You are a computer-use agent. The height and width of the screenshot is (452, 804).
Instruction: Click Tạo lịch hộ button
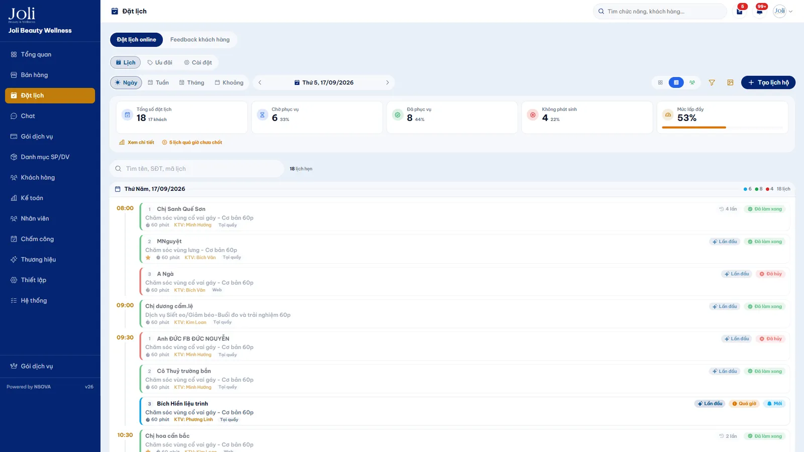(768, 82)
